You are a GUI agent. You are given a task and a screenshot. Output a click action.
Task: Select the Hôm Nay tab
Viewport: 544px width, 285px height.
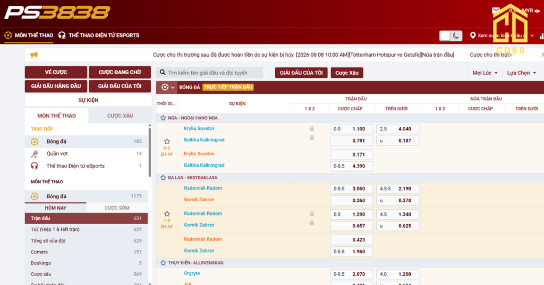[x=55, y=208]
